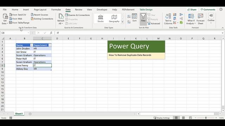This screenshot has width=225, height=126.
Task: Run Flash Fill from Data Tools
Action: coord(175,15)
